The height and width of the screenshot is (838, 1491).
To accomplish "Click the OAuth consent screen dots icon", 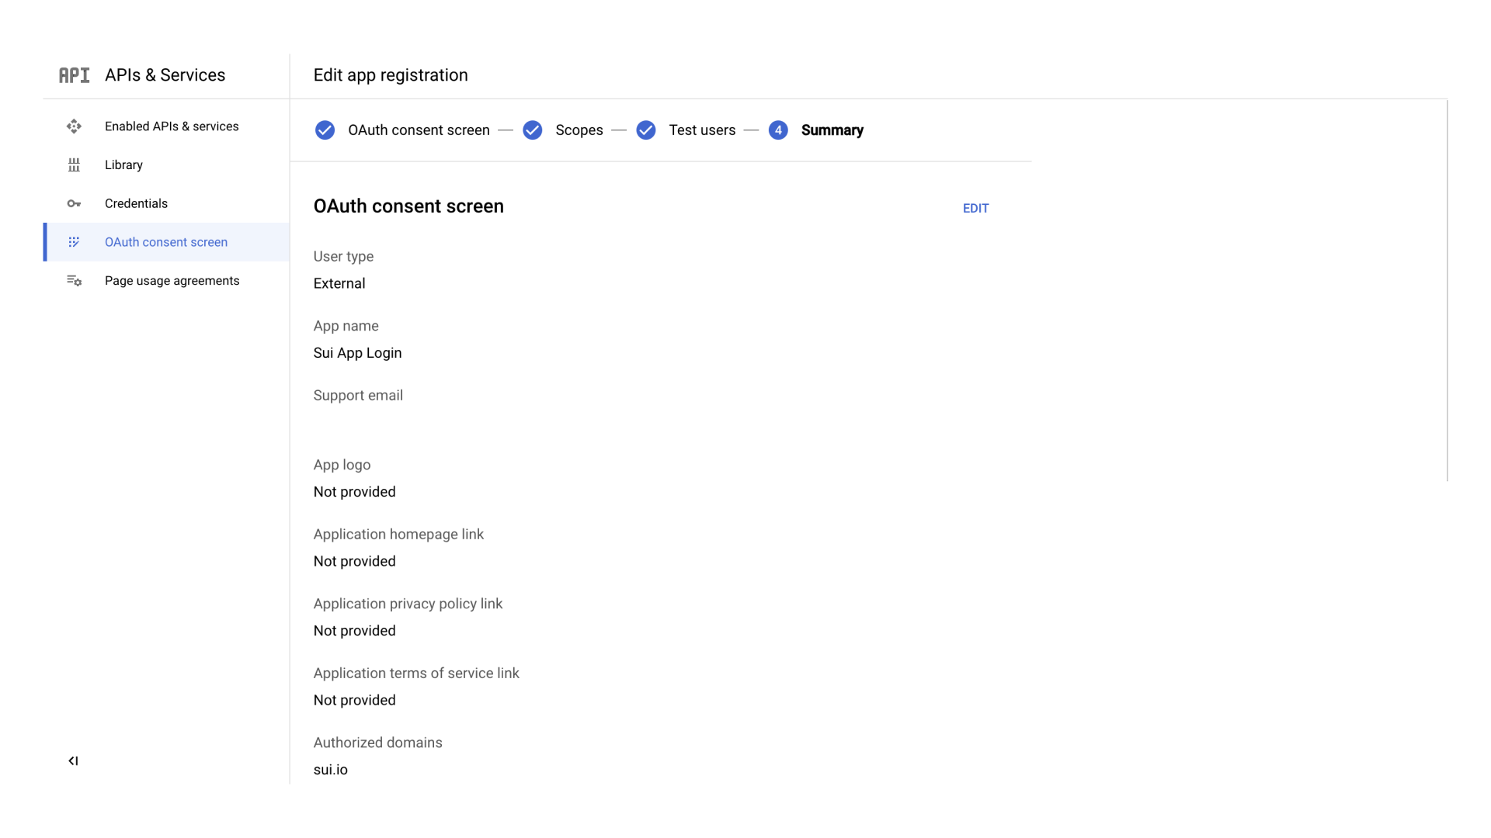I will tap(74, 242).
